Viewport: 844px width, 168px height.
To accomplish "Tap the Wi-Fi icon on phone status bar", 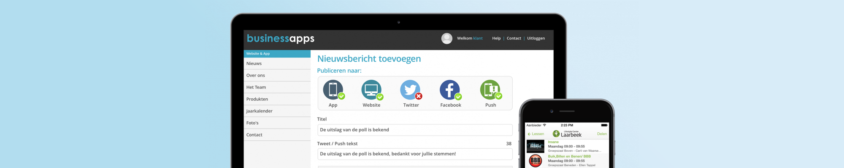I will pos(544,125).
